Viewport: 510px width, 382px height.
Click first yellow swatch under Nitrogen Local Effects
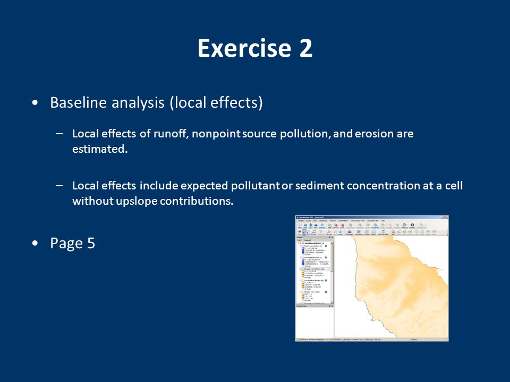click(x=303, y=271)
